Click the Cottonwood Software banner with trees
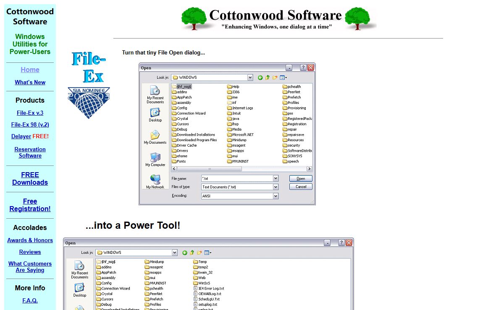Image resolution: width=504 pixels, height=310 pixels. (x=279, y=19)
